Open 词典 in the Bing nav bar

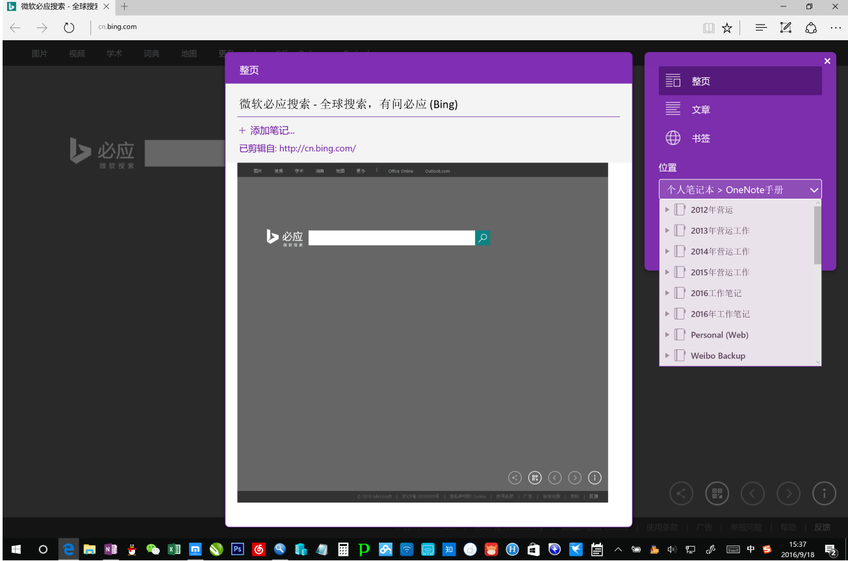[x=152, y=54]
